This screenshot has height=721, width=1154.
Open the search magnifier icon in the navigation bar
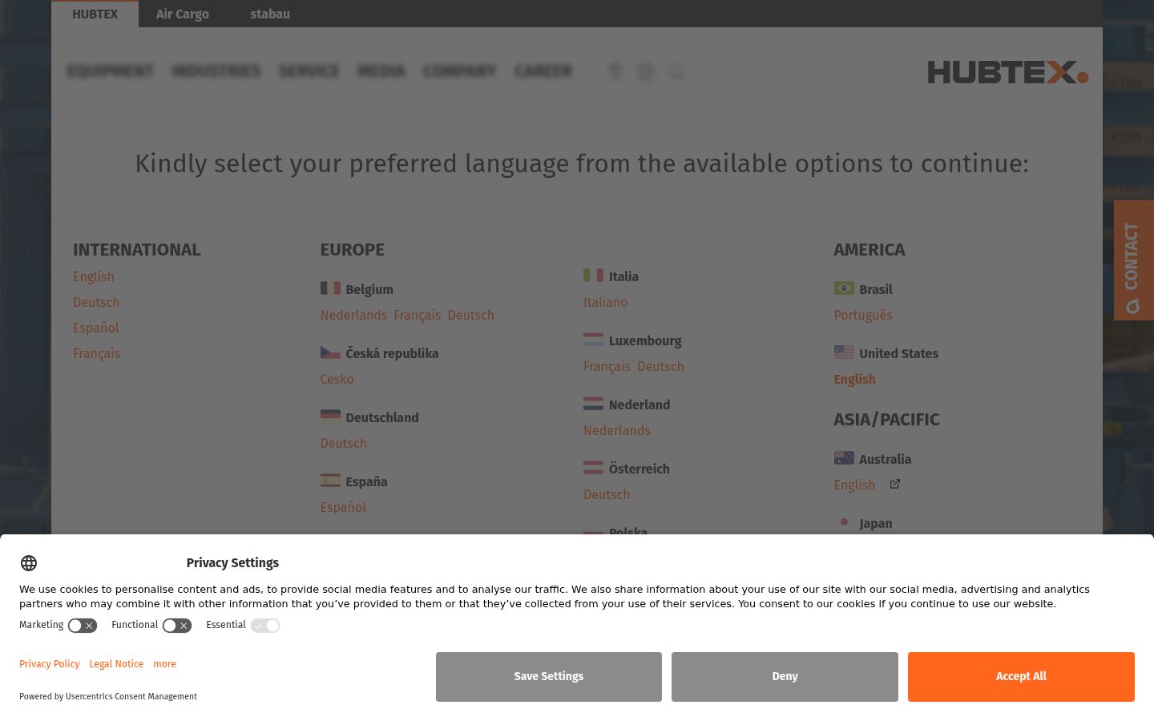click(676, 72)
